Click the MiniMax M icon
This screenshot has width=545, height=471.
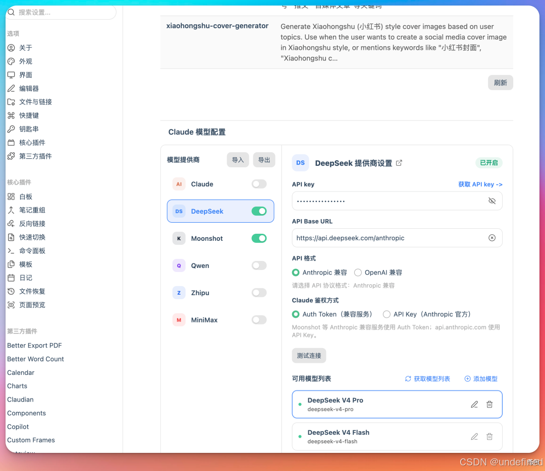[x=179, y=320]
